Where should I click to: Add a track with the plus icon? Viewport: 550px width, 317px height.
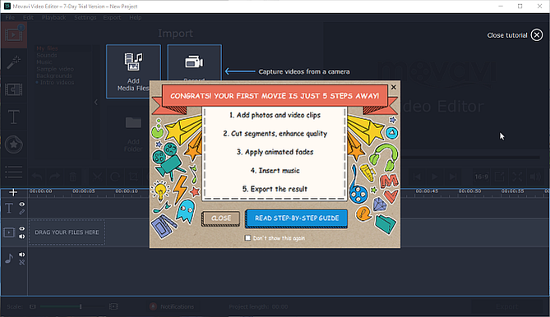pyautogui.click(x=13, y=192)
